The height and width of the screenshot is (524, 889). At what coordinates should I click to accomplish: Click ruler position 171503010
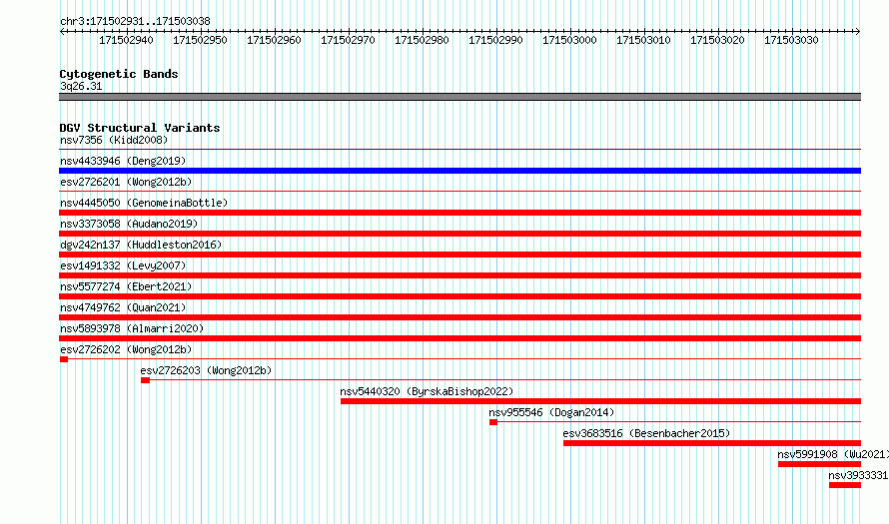643,40
